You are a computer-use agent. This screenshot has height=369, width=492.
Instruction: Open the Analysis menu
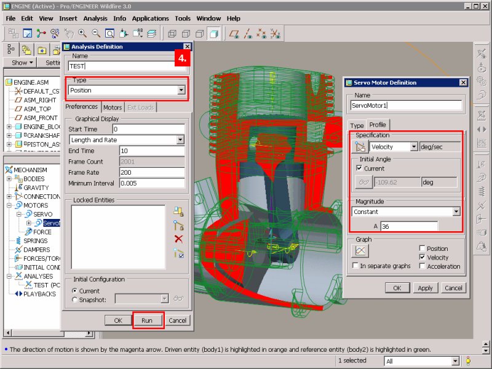[x=95, y=18]
